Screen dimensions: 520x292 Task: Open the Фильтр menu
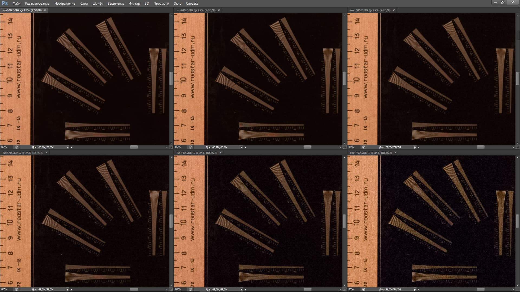[x=134, y=4]
